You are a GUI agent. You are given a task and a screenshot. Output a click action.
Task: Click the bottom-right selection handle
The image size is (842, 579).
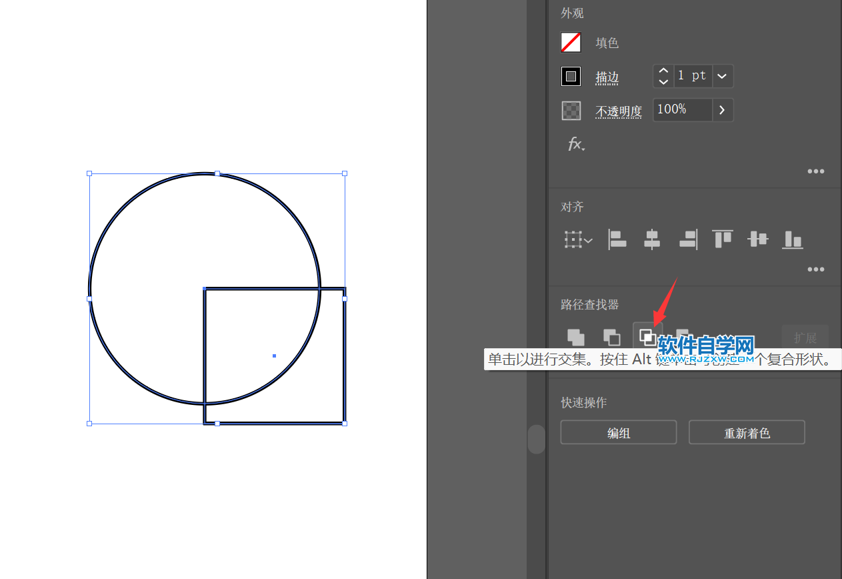345,423
